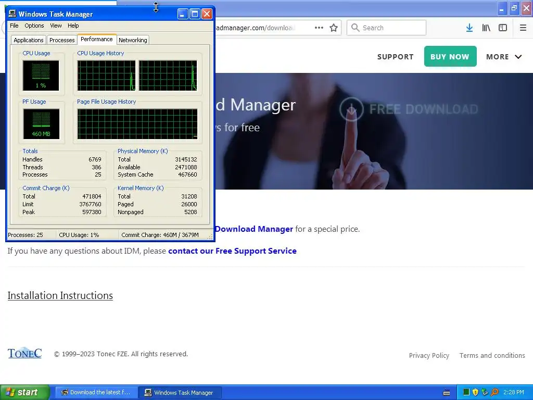Click the PF Usage 460 MB meter
Viewport: 533px width, 400px height.
pyautogui.click(x=41, y=124)
